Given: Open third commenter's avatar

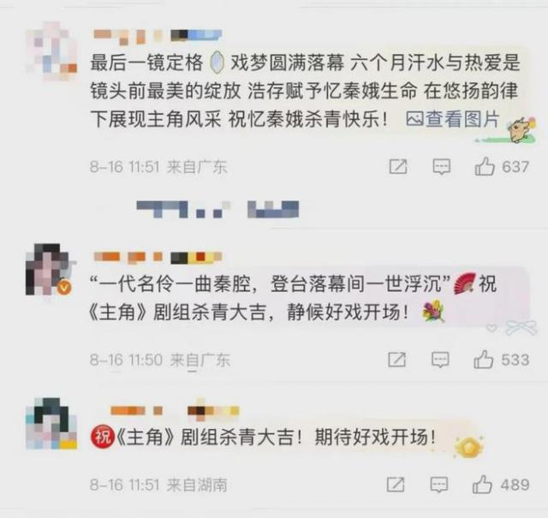Looking at the screenshot, I should 51,423.
